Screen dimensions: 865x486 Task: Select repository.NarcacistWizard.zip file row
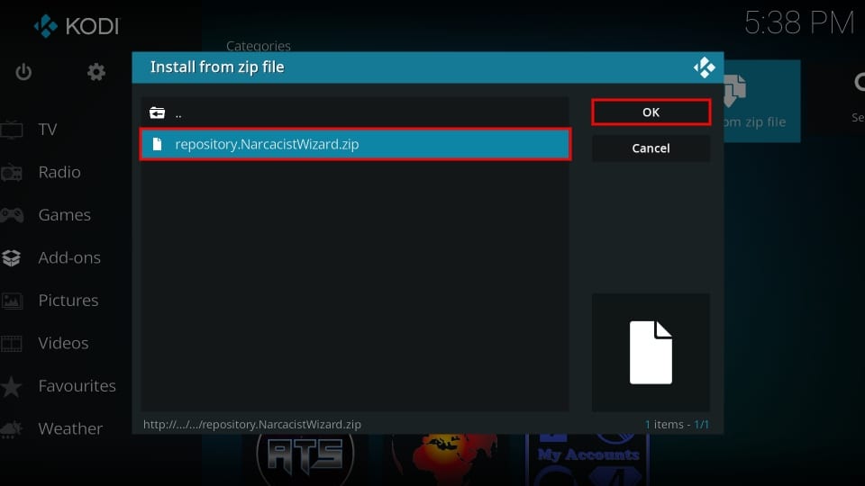355,144
